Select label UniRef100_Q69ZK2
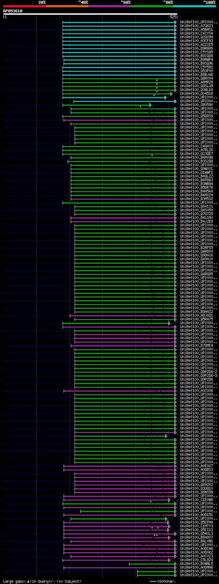This screenshot has height=584, width=219. (196, 485)
